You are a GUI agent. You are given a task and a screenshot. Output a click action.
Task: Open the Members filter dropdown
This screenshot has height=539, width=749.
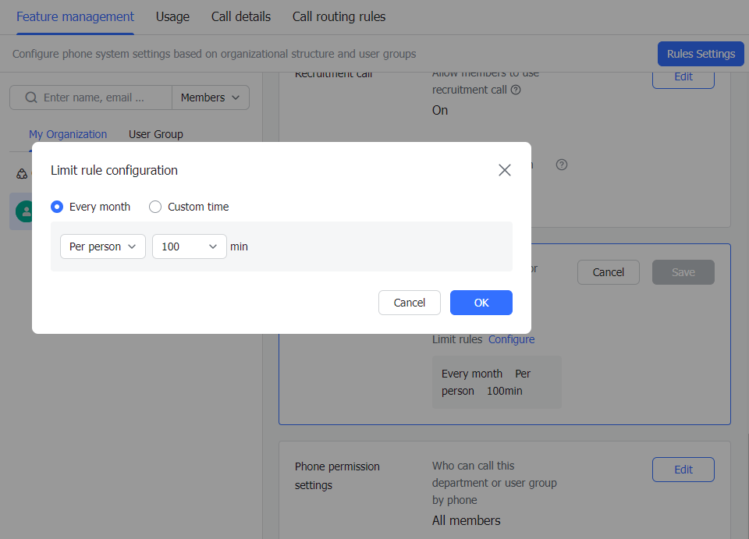point(210,97)
